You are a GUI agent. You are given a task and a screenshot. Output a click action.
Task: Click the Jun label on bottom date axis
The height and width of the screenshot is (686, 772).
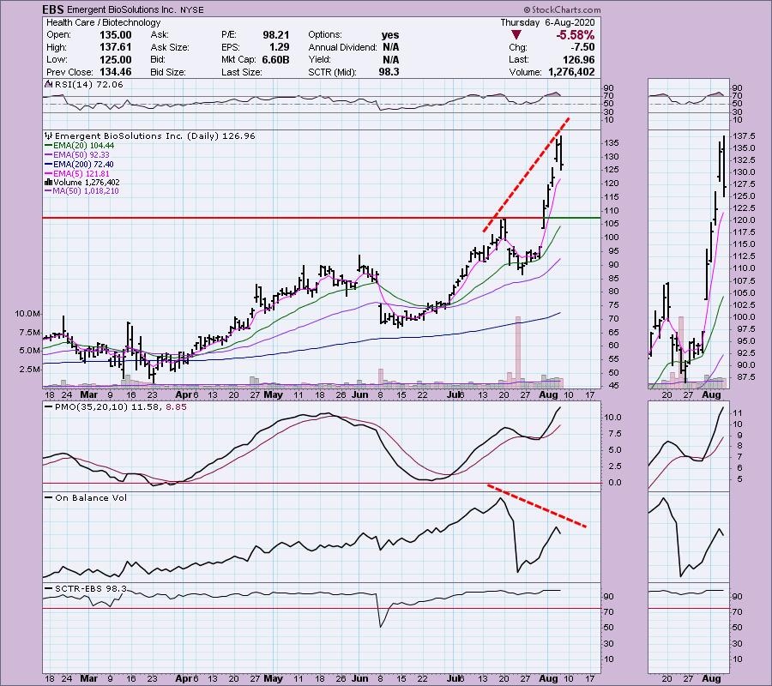pyautogui.click(x=360, y=678)
